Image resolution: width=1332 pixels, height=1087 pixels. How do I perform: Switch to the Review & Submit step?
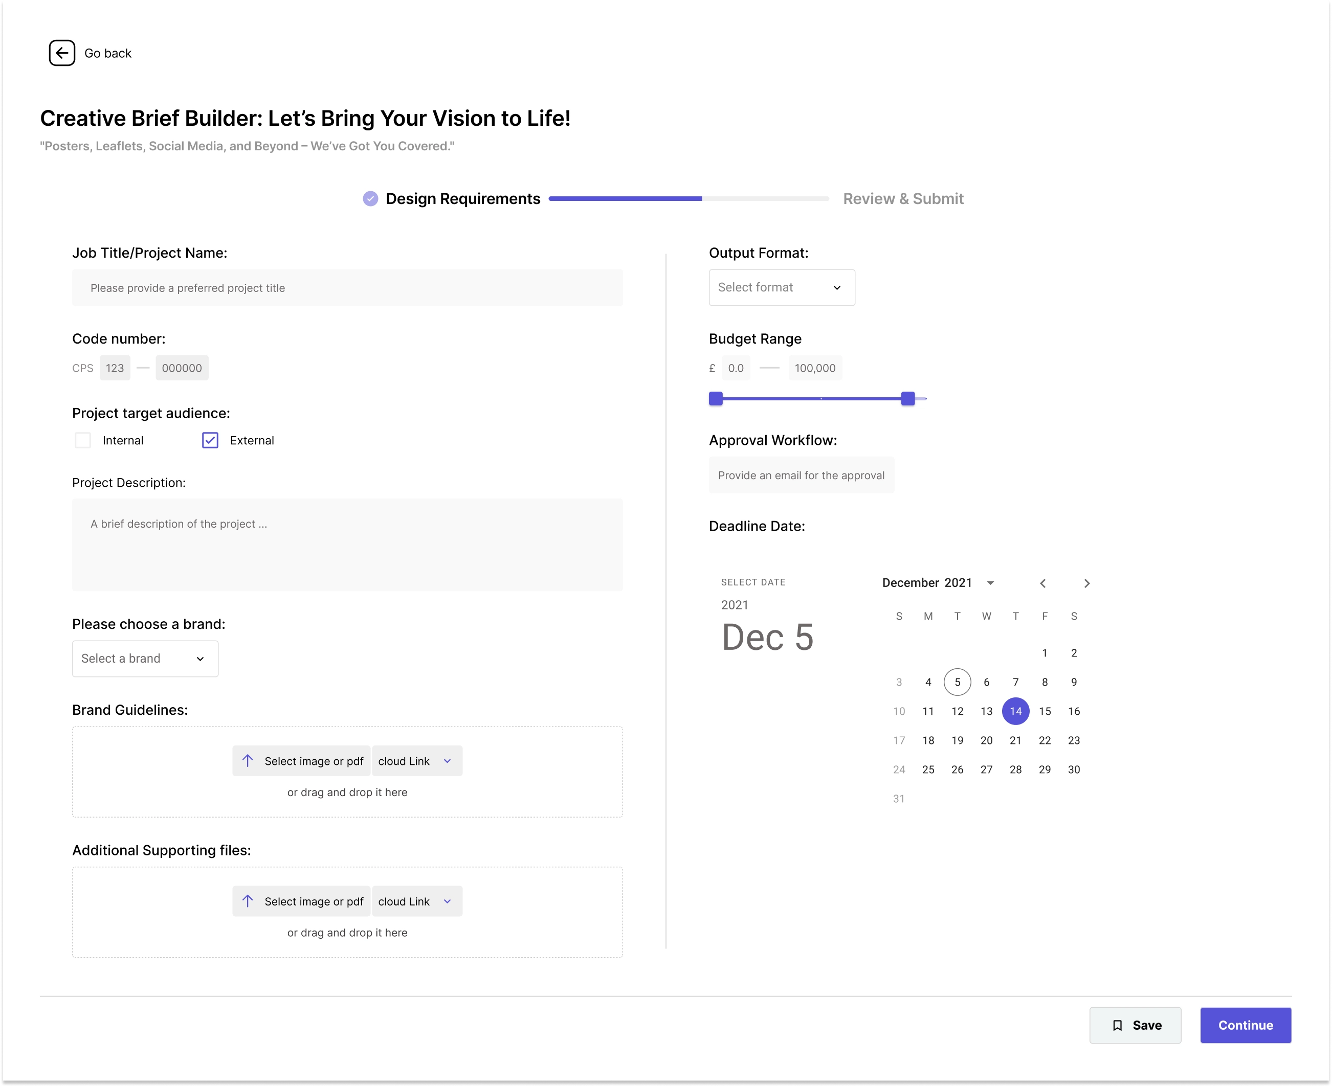point(904,198)
